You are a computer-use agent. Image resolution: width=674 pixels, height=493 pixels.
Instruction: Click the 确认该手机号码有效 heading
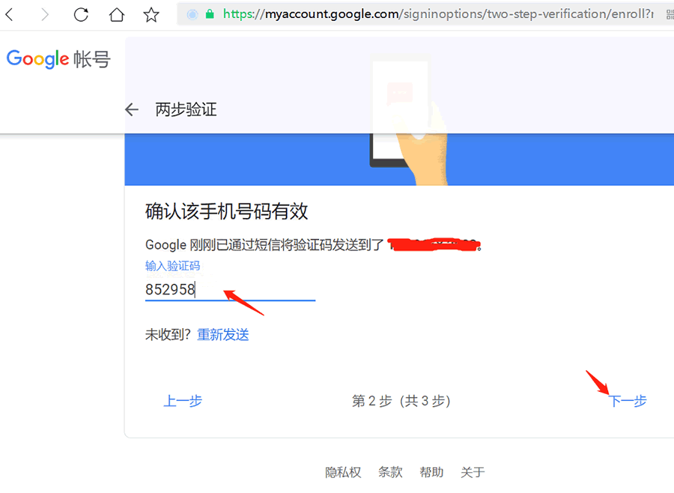(x=226, y=211)
